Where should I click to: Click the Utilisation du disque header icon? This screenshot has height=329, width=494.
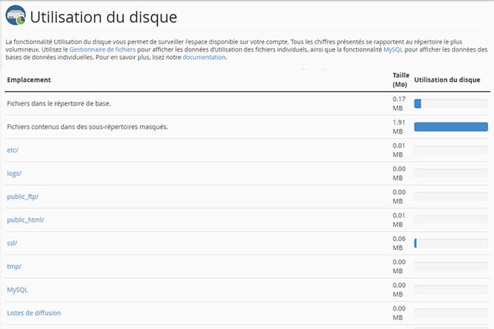click(x=15, y=15)
